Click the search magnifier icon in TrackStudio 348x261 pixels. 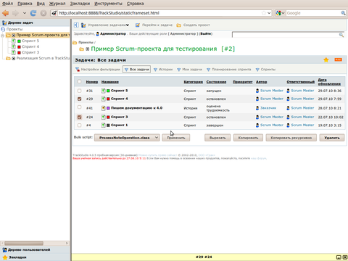tap(341, 35)
